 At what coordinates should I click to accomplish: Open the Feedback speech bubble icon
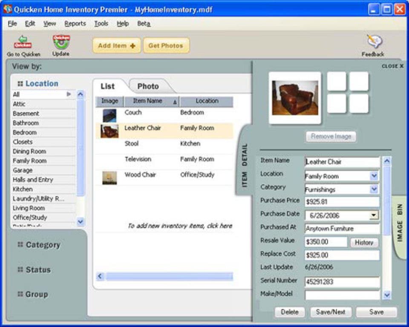(x=374, y=42)
